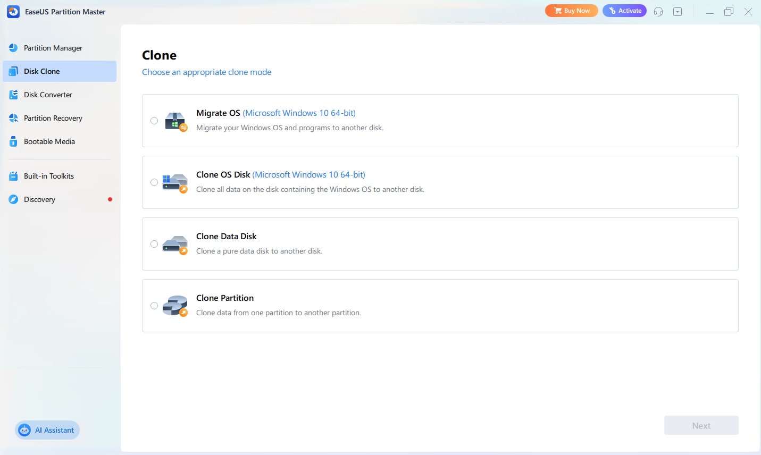
Task: Click the Clone Data Disk title
Action: [x=227, y=236]
